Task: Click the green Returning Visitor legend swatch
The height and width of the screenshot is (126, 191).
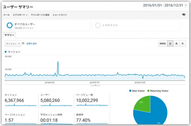Action: (x=148, y=91)
